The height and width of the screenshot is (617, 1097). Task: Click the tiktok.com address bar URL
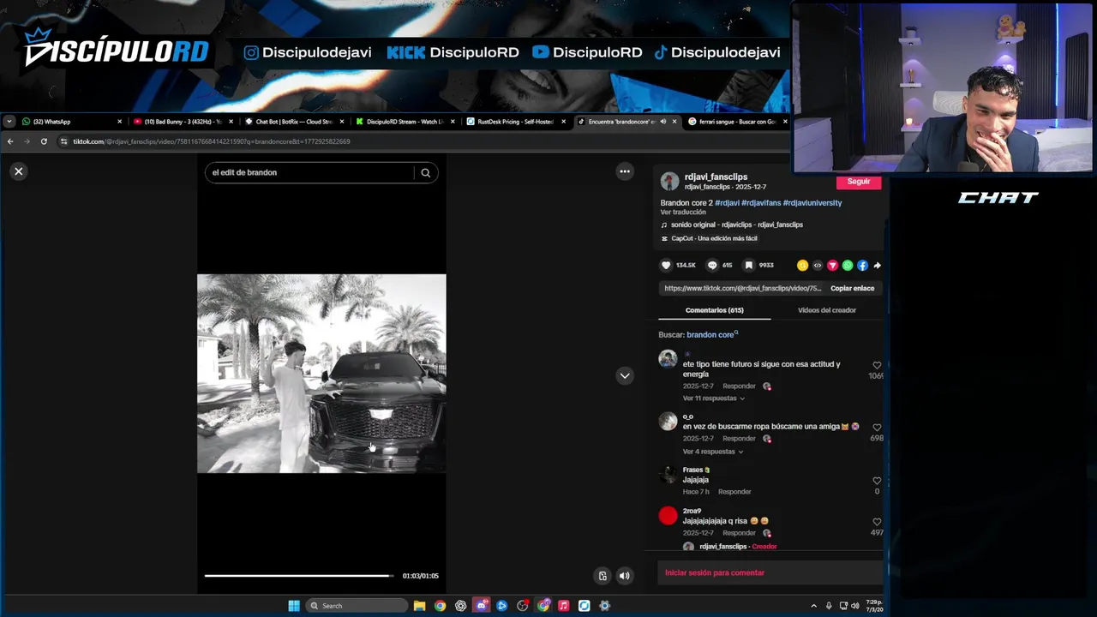pos(212,141)
